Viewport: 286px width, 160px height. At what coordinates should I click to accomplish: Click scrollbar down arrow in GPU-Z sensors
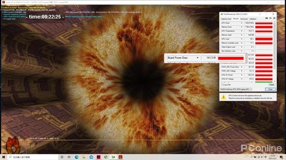click(275, 81)
